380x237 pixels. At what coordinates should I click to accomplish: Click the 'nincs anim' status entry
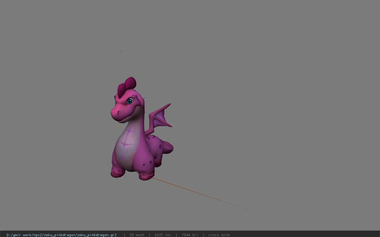tap(219, 235)
